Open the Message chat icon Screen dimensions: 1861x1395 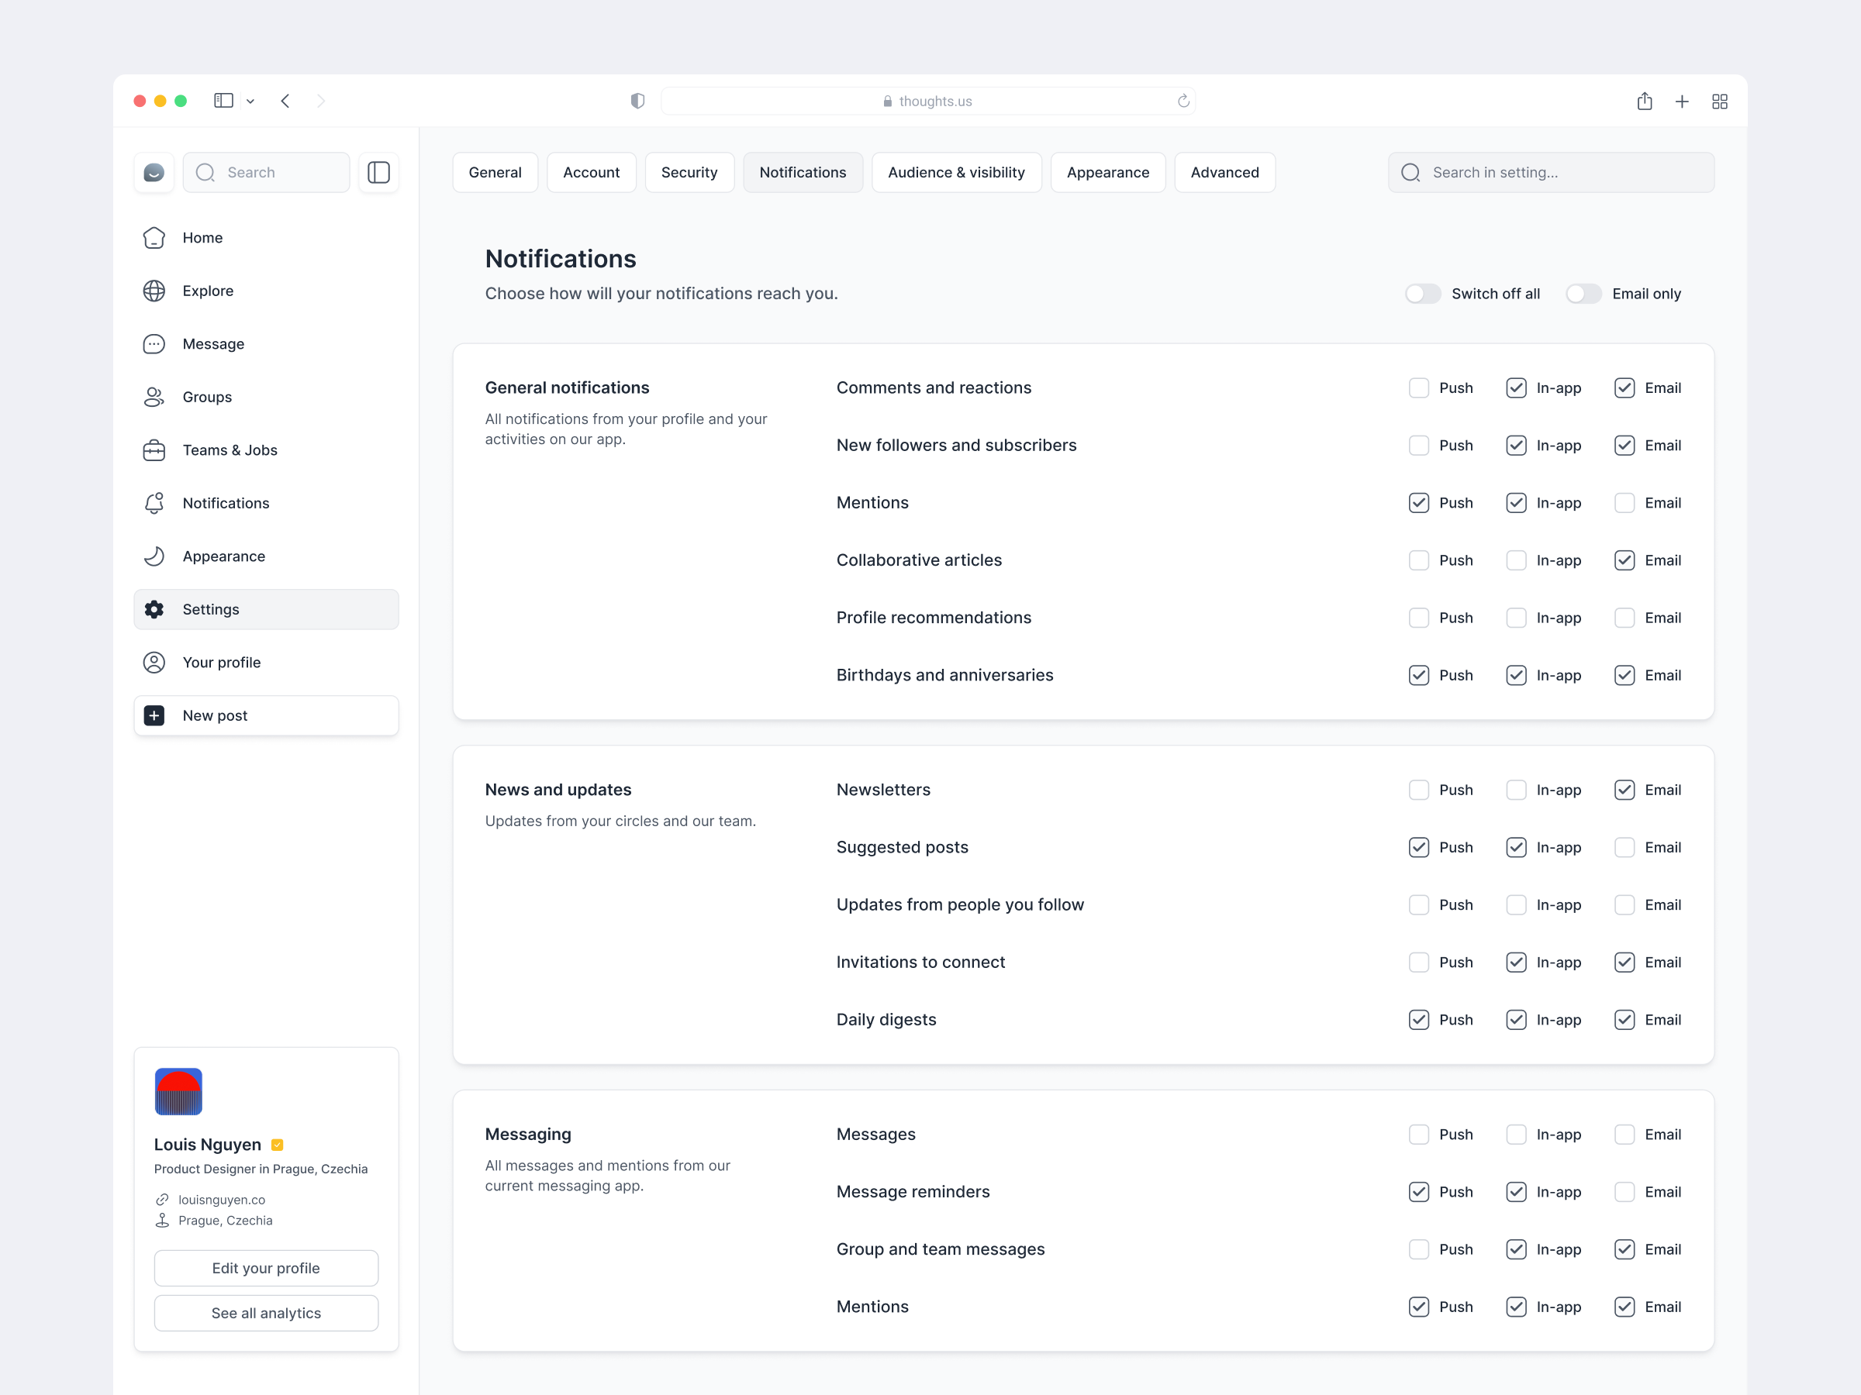[155, 344]
